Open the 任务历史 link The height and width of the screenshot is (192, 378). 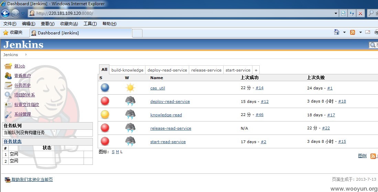22,85
